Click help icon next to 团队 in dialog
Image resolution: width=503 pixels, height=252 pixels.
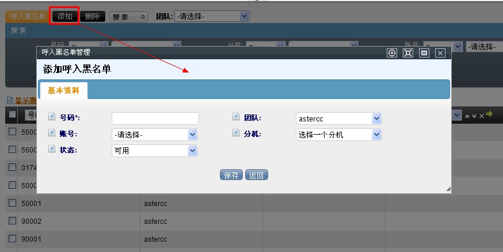(236, 117)
